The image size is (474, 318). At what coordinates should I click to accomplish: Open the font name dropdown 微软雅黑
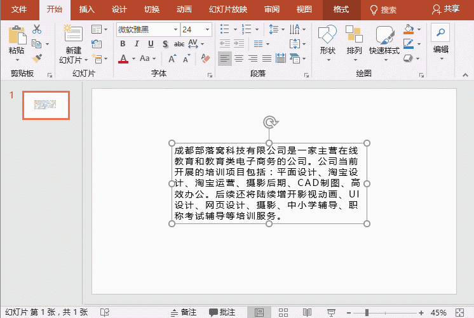point(175,30)
